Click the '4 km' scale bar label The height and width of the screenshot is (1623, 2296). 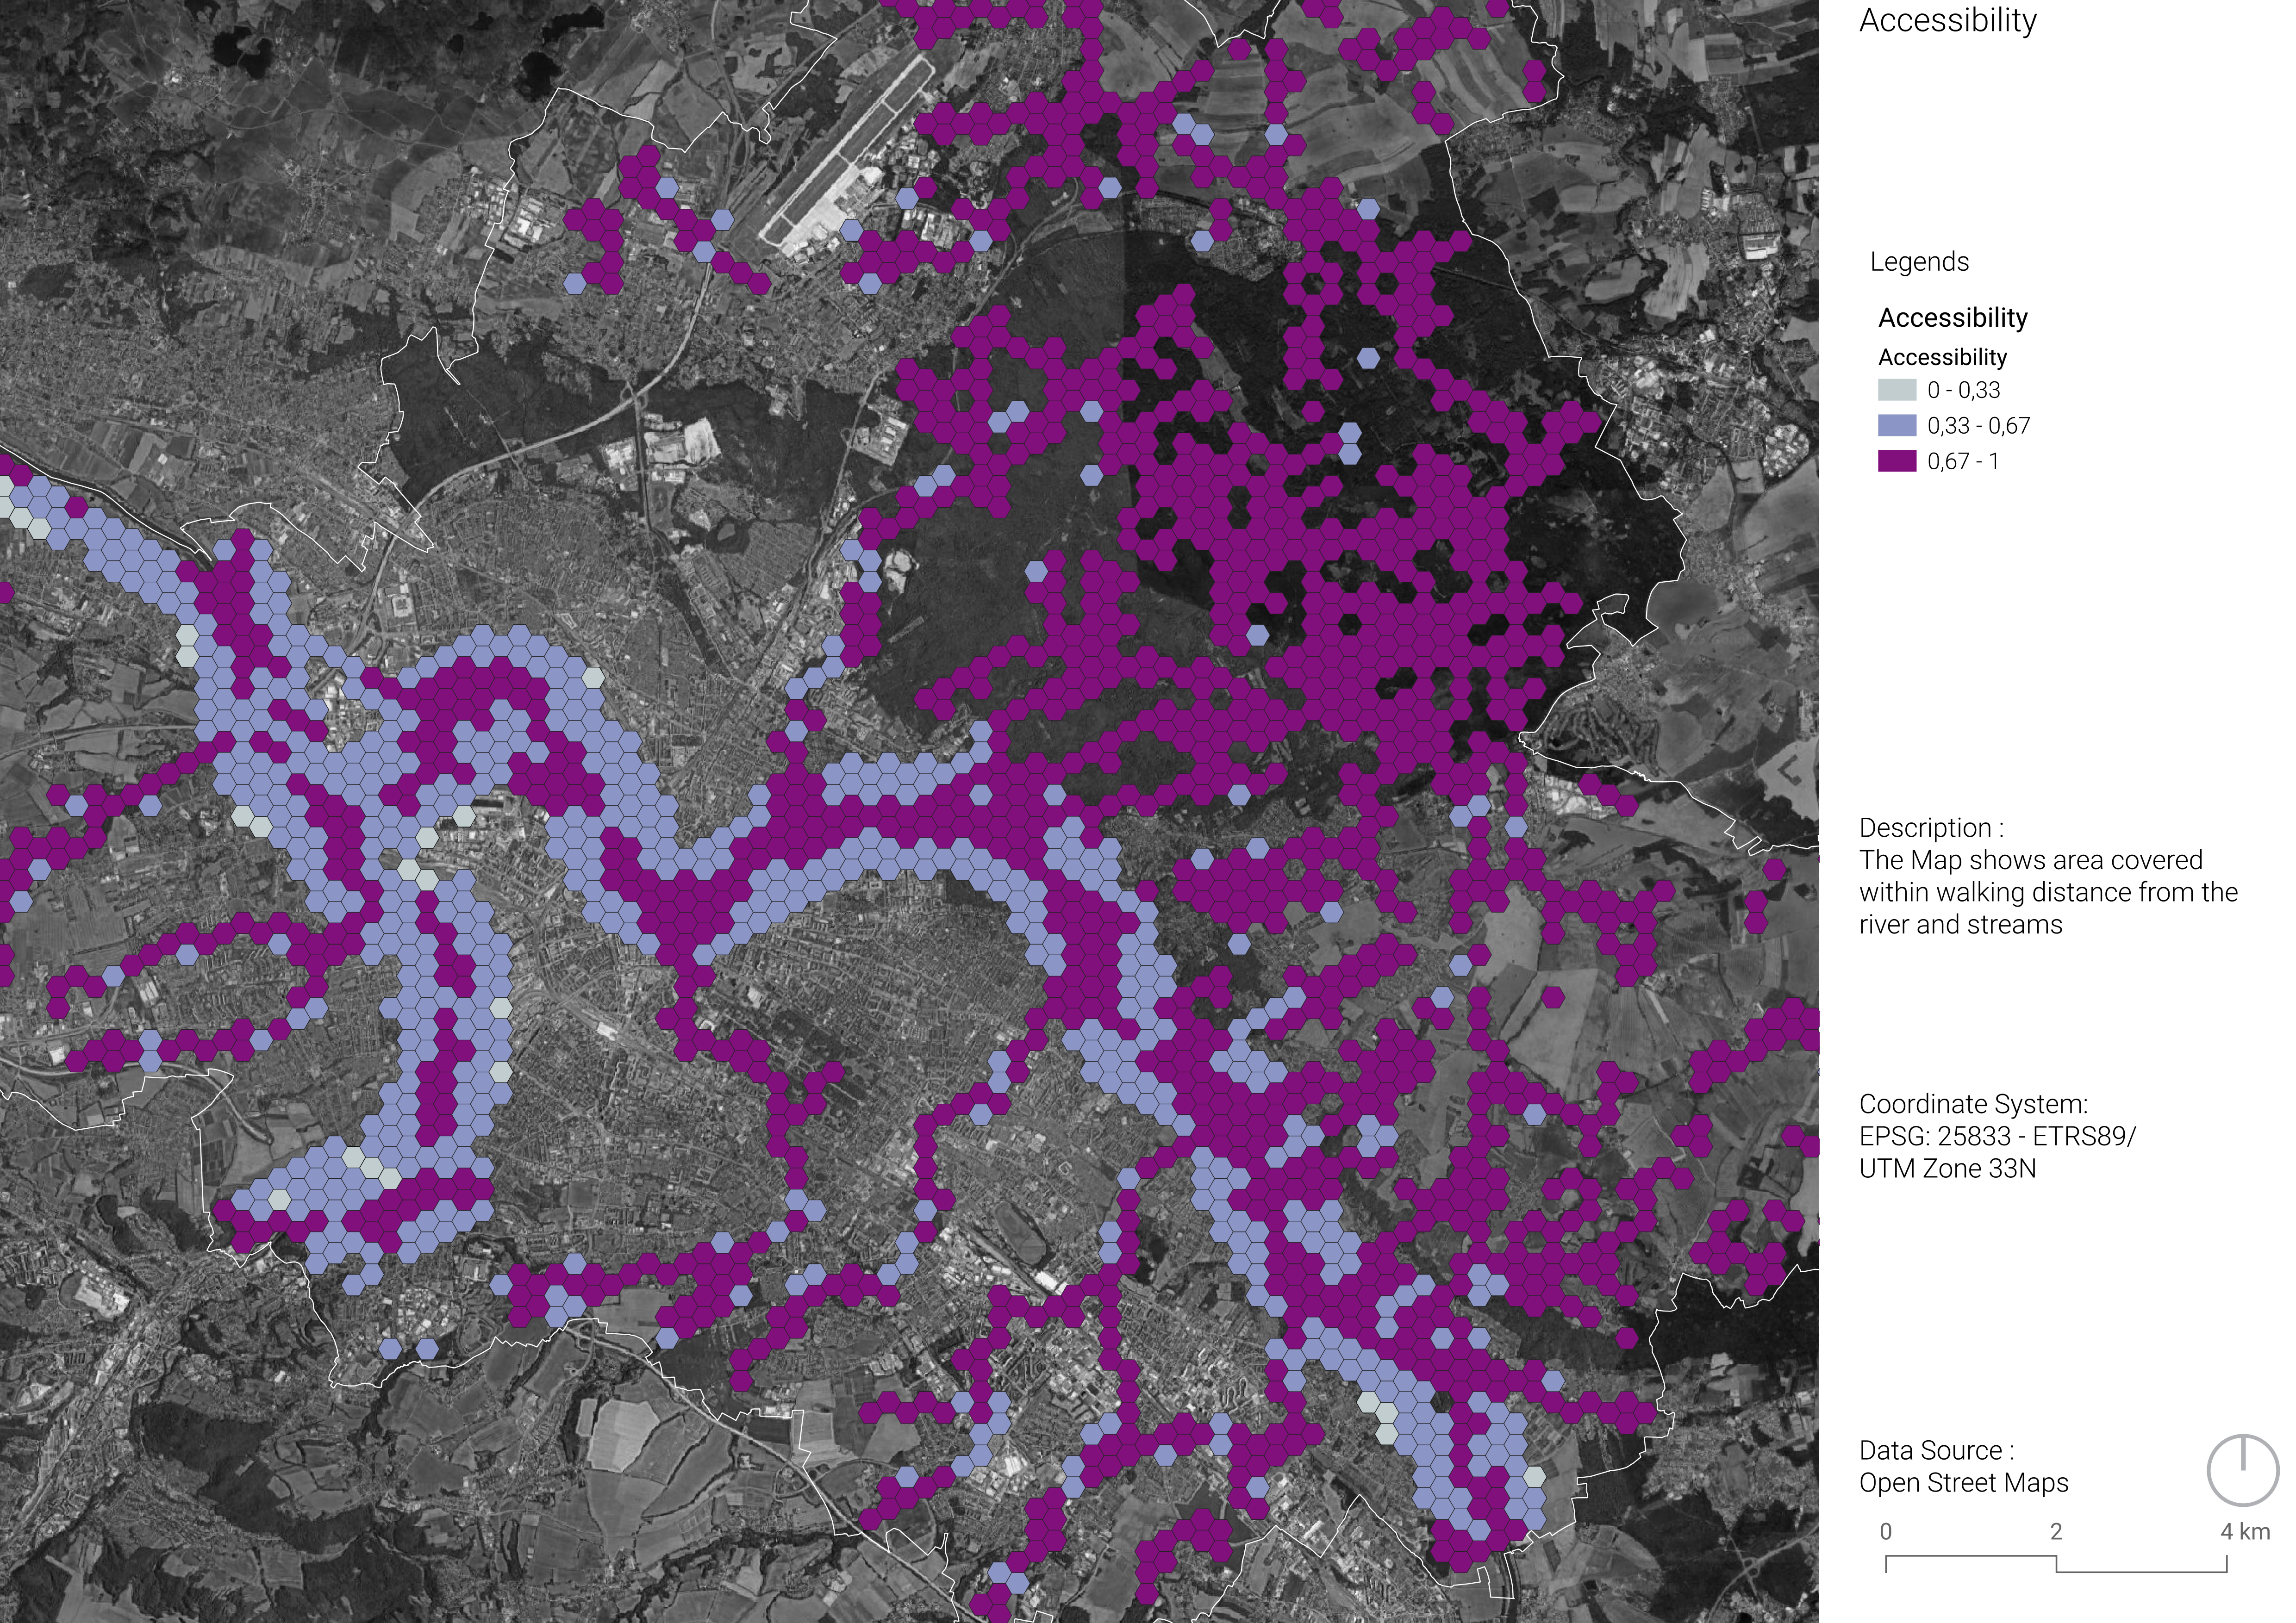click(2245, 1531)
